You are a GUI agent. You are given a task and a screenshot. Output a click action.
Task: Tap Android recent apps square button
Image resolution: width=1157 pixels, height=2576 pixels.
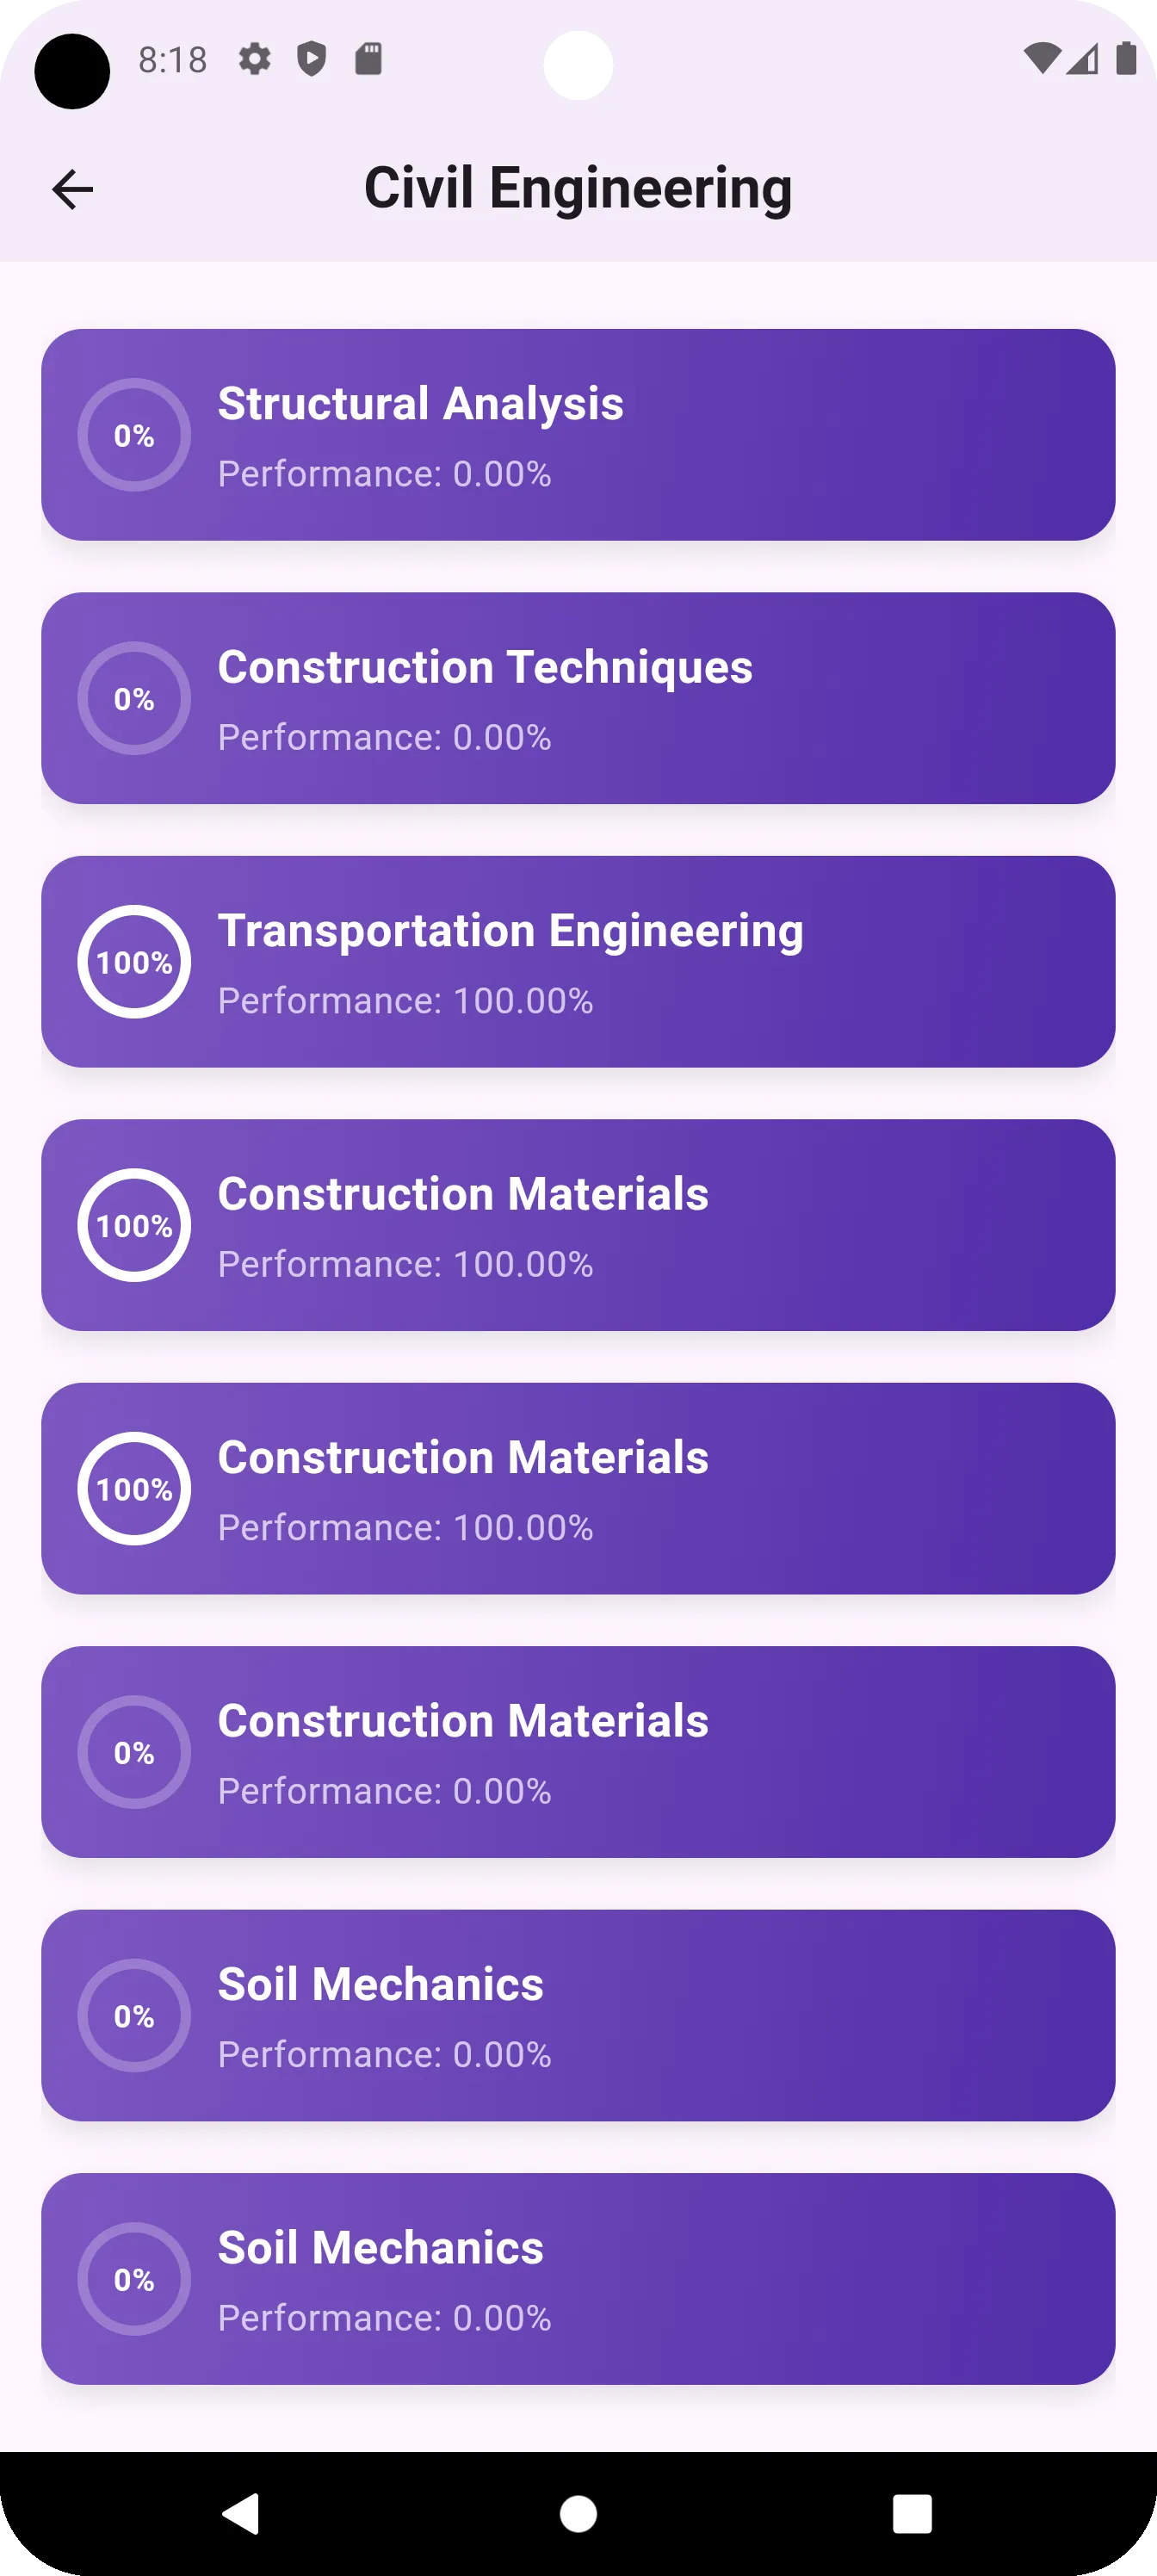click(x=912, y=2513)
